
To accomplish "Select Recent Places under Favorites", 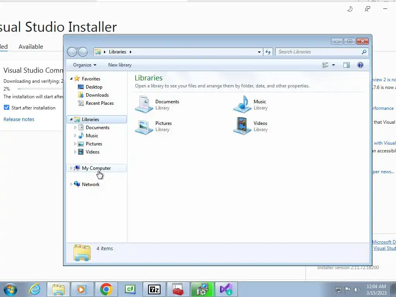I will point(100,103).
